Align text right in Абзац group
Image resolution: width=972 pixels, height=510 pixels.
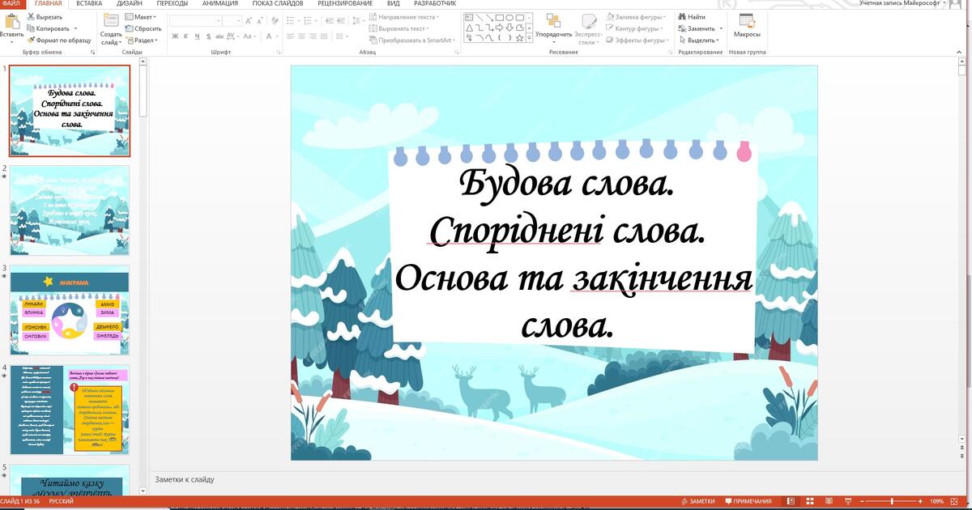(313, 36)
